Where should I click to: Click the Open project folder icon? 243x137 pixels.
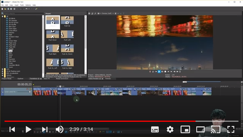(x=5, y=9)
